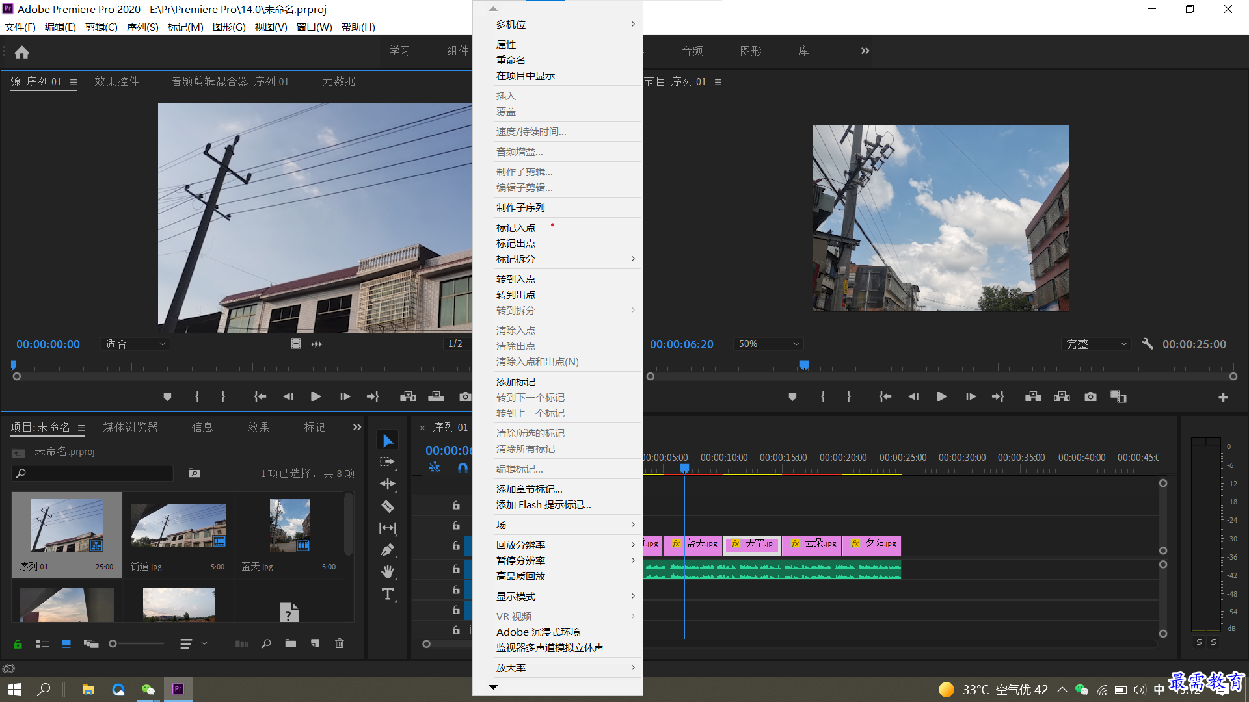This screenshot has width=1249, height=702.
Task: Select the Ripple Edit tool
Action: pyautogui.click(x=388, y=484)
